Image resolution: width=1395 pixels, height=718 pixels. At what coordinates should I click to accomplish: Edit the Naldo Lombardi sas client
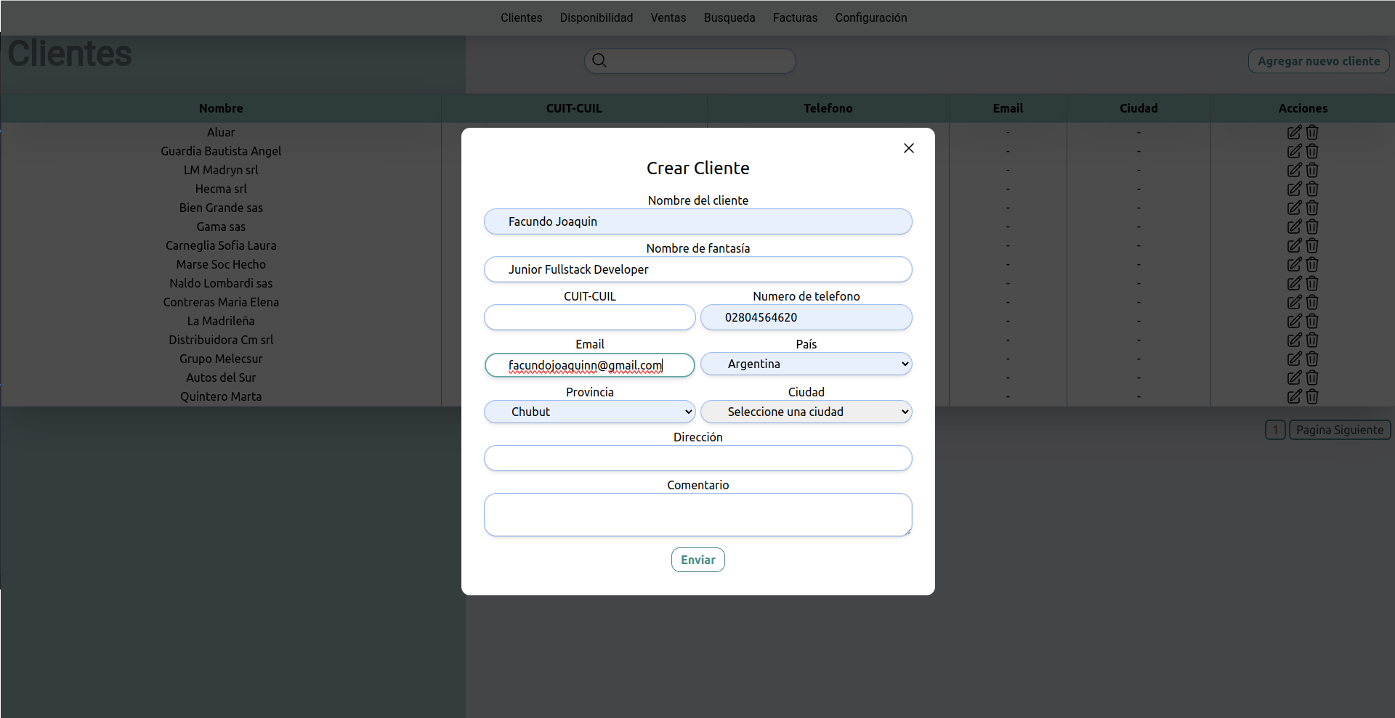[1294, 283]
